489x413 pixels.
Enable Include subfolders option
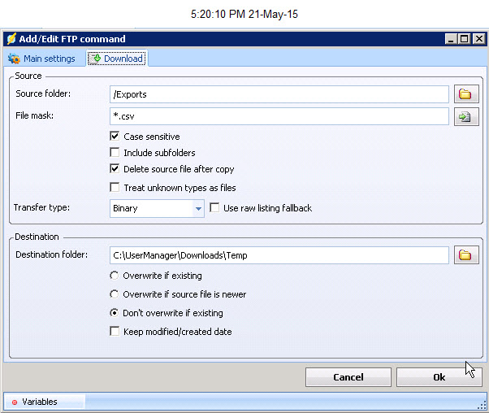pos(115,153)
